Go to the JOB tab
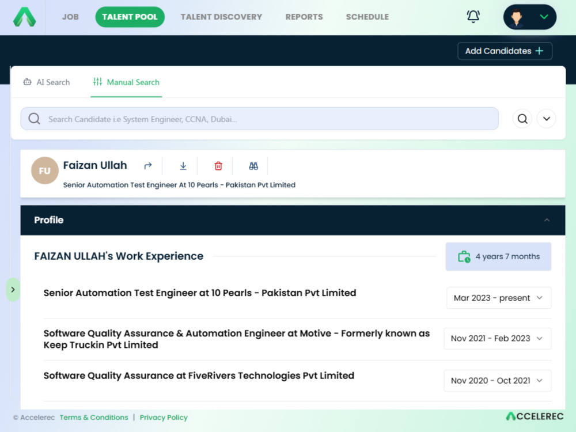This screenshot has height=432, width=576. (70, 17)
